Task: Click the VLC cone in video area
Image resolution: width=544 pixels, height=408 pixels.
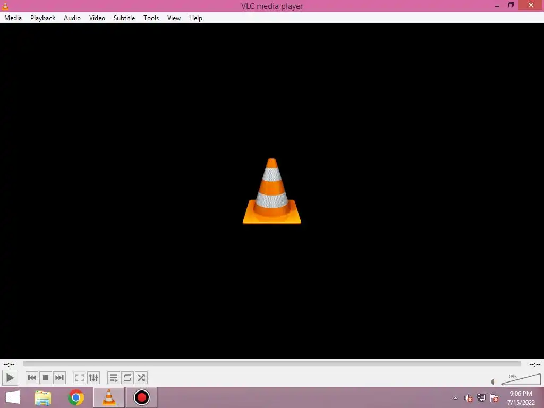Action: [x=271, y=191]
